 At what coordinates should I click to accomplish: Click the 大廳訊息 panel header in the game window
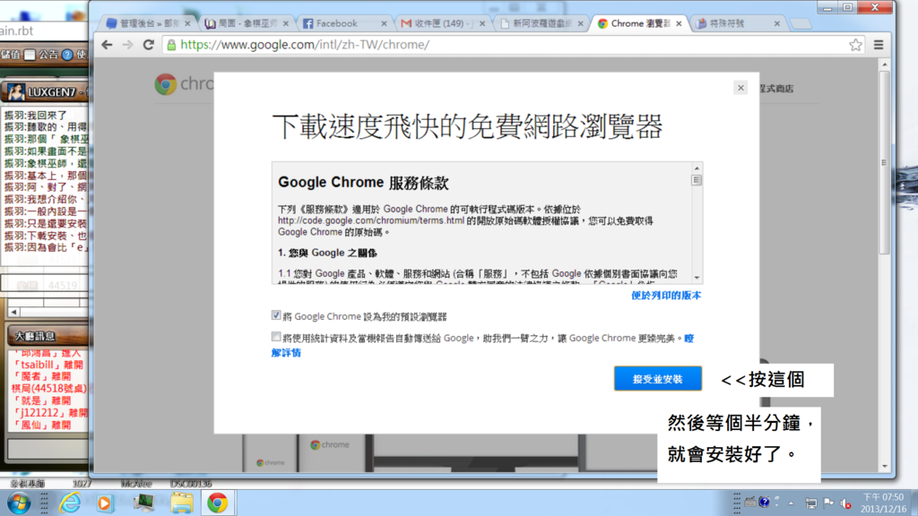[47, 336]
